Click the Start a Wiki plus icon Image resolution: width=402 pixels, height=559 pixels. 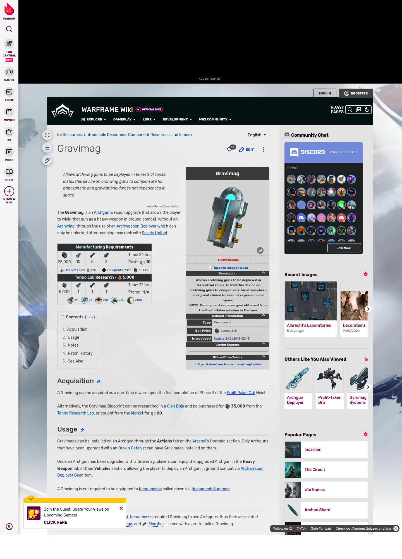point(9,191)
